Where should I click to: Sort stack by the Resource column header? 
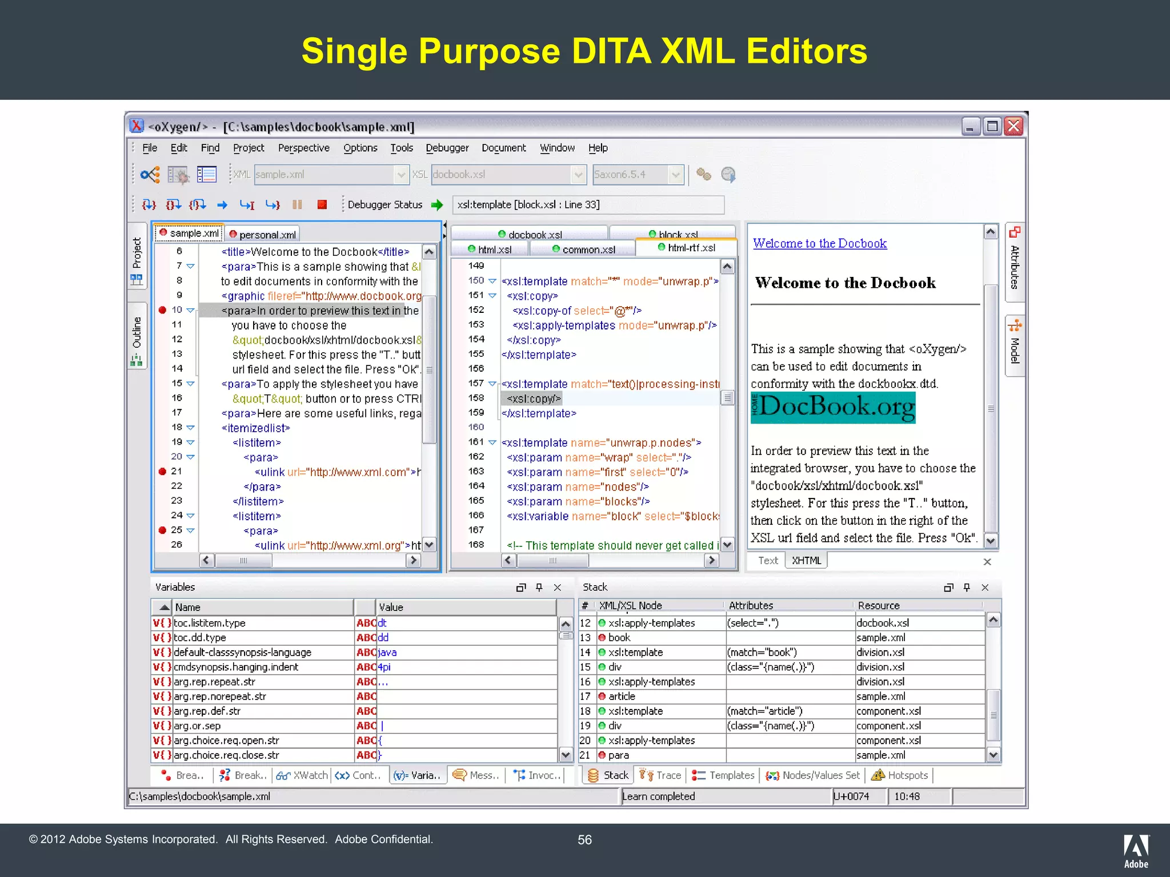pos(919,606)
